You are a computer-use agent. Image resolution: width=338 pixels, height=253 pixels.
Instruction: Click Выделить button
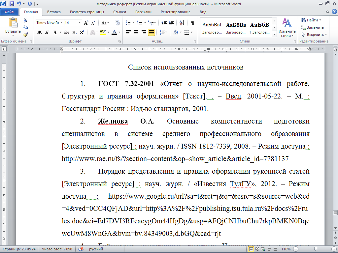point(314,35)
